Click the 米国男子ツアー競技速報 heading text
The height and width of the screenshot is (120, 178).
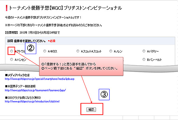[20, 86]
